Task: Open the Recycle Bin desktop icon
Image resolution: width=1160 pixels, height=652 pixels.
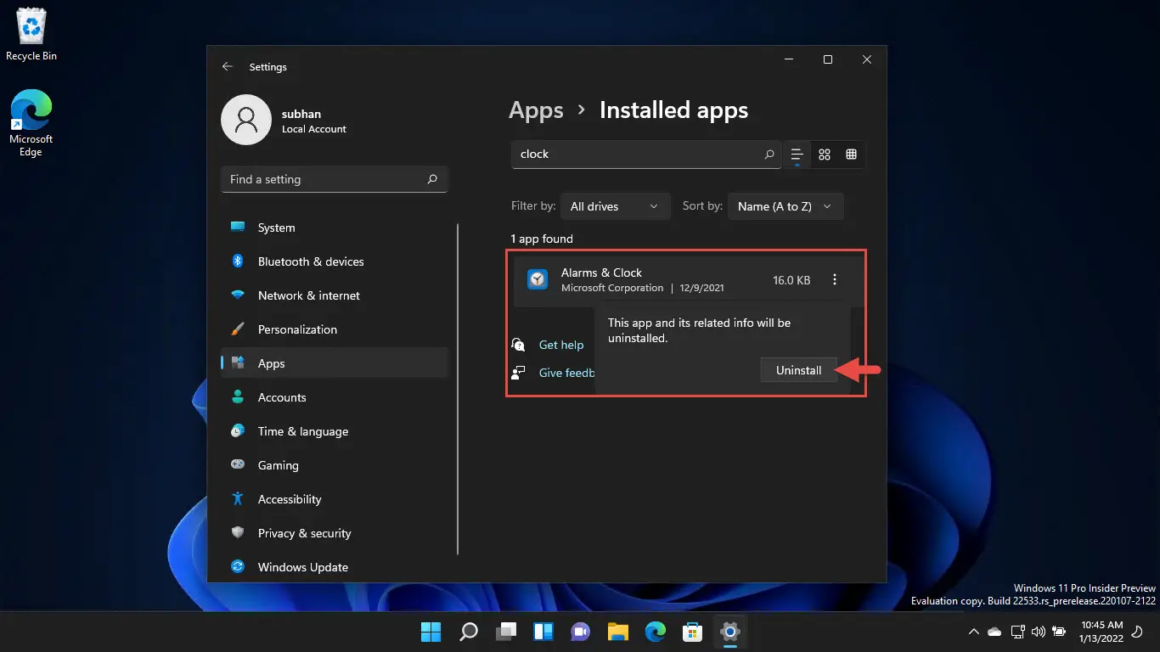Action: [x=31, y=36]
